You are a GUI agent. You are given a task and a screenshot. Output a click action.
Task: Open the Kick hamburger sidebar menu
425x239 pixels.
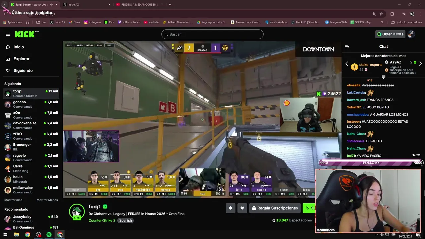click(8, 34)
